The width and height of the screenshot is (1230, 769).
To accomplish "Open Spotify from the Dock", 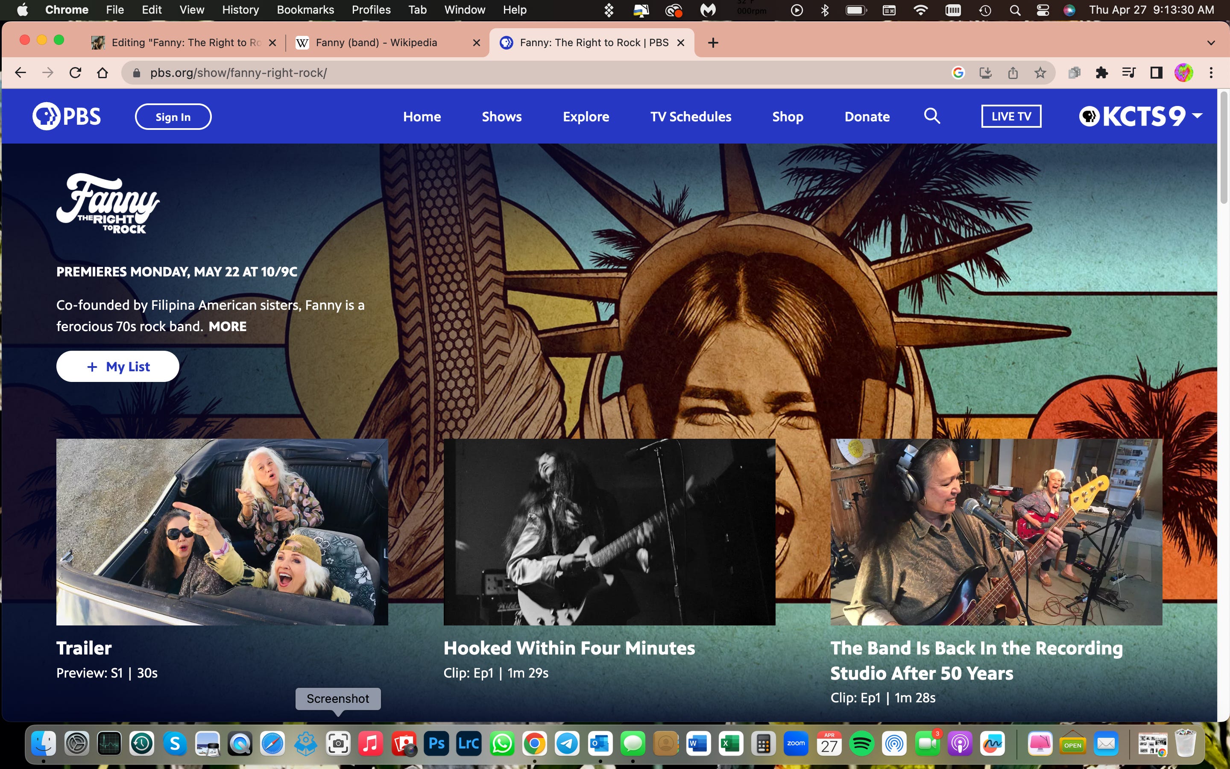I will [x=861, y=744].
